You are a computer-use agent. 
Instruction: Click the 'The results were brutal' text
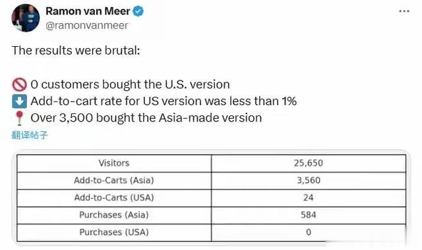coord(76,51)
